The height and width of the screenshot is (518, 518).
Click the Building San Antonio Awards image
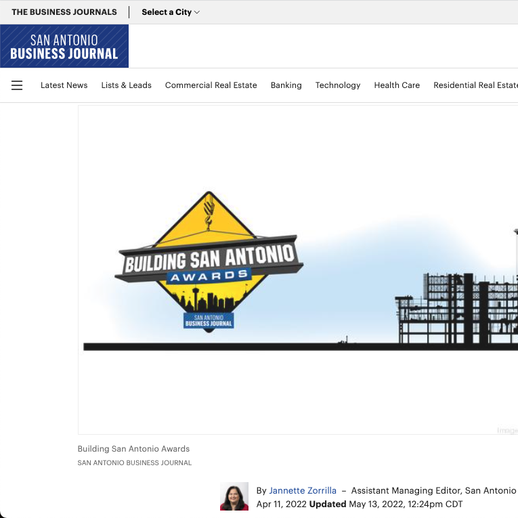pyautogui.click(x=298, y=269)
